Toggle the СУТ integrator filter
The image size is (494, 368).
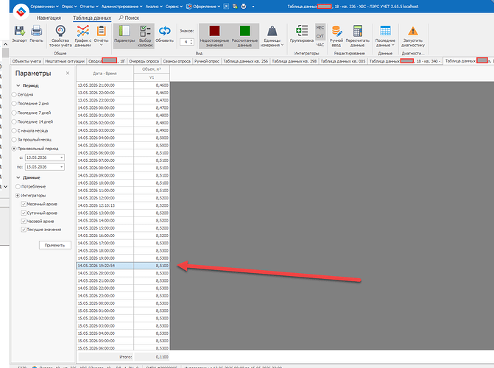(320, 36)
